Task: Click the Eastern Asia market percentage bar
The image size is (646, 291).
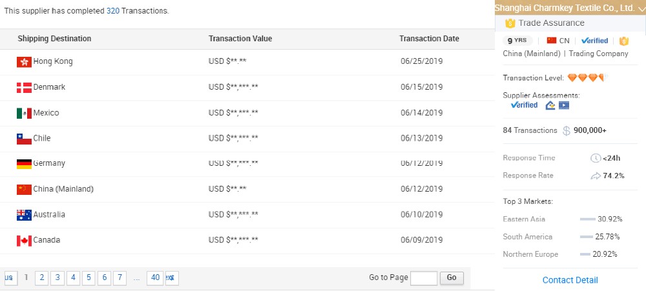Action: 587,219
